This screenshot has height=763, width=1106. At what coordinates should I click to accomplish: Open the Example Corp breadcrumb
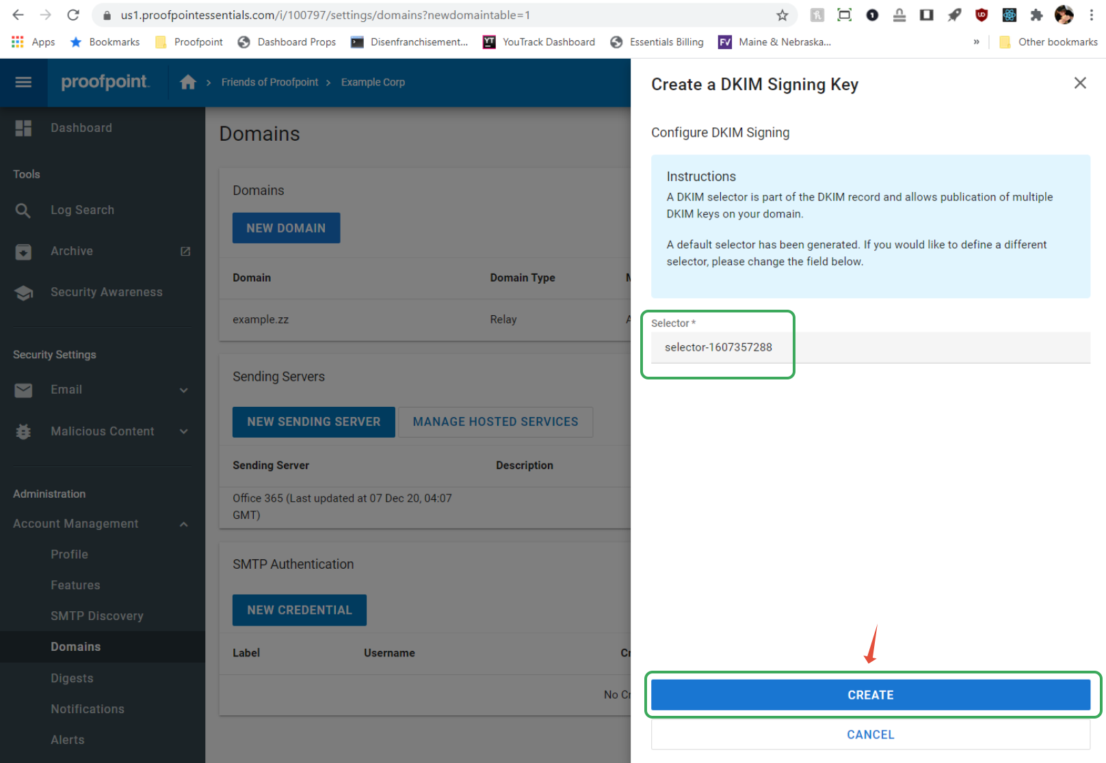[372, 82]
